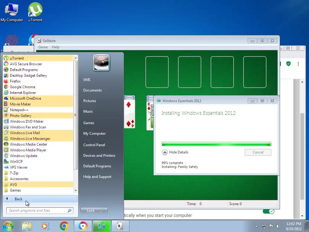Viewport: 309px width, 232px height.
Task: Open Windows Update
Action: pos(38,156)
